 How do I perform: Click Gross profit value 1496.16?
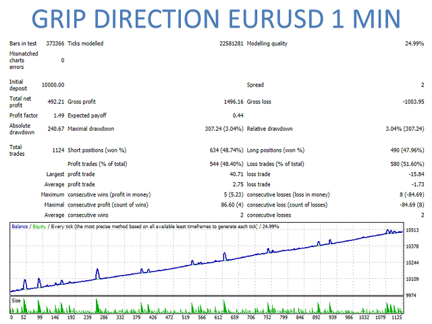point(234,102)
